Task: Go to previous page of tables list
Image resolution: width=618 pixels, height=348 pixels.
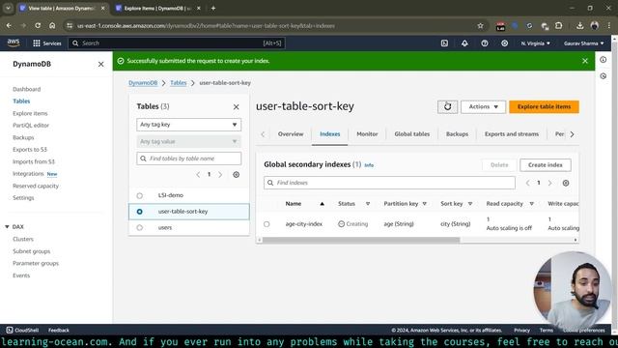Action: click(198, 174)
